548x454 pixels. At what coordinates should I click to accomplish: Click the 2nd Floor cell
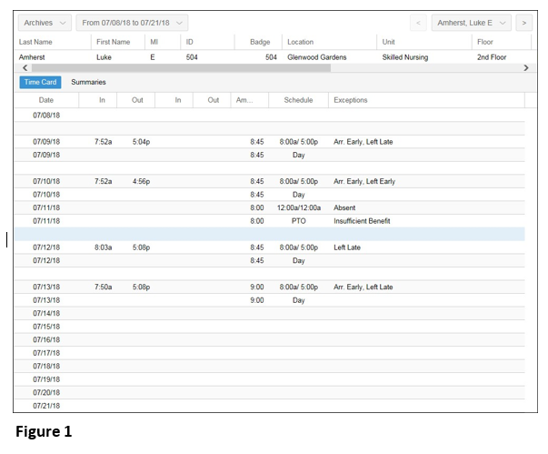point(492,57)
